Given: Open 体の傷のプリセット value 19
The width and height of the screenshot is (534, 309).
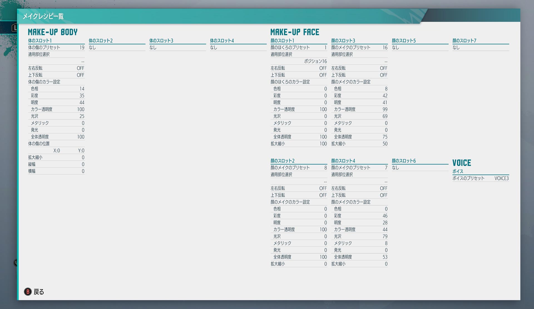Looking at the screenshot, I should 82,48.
